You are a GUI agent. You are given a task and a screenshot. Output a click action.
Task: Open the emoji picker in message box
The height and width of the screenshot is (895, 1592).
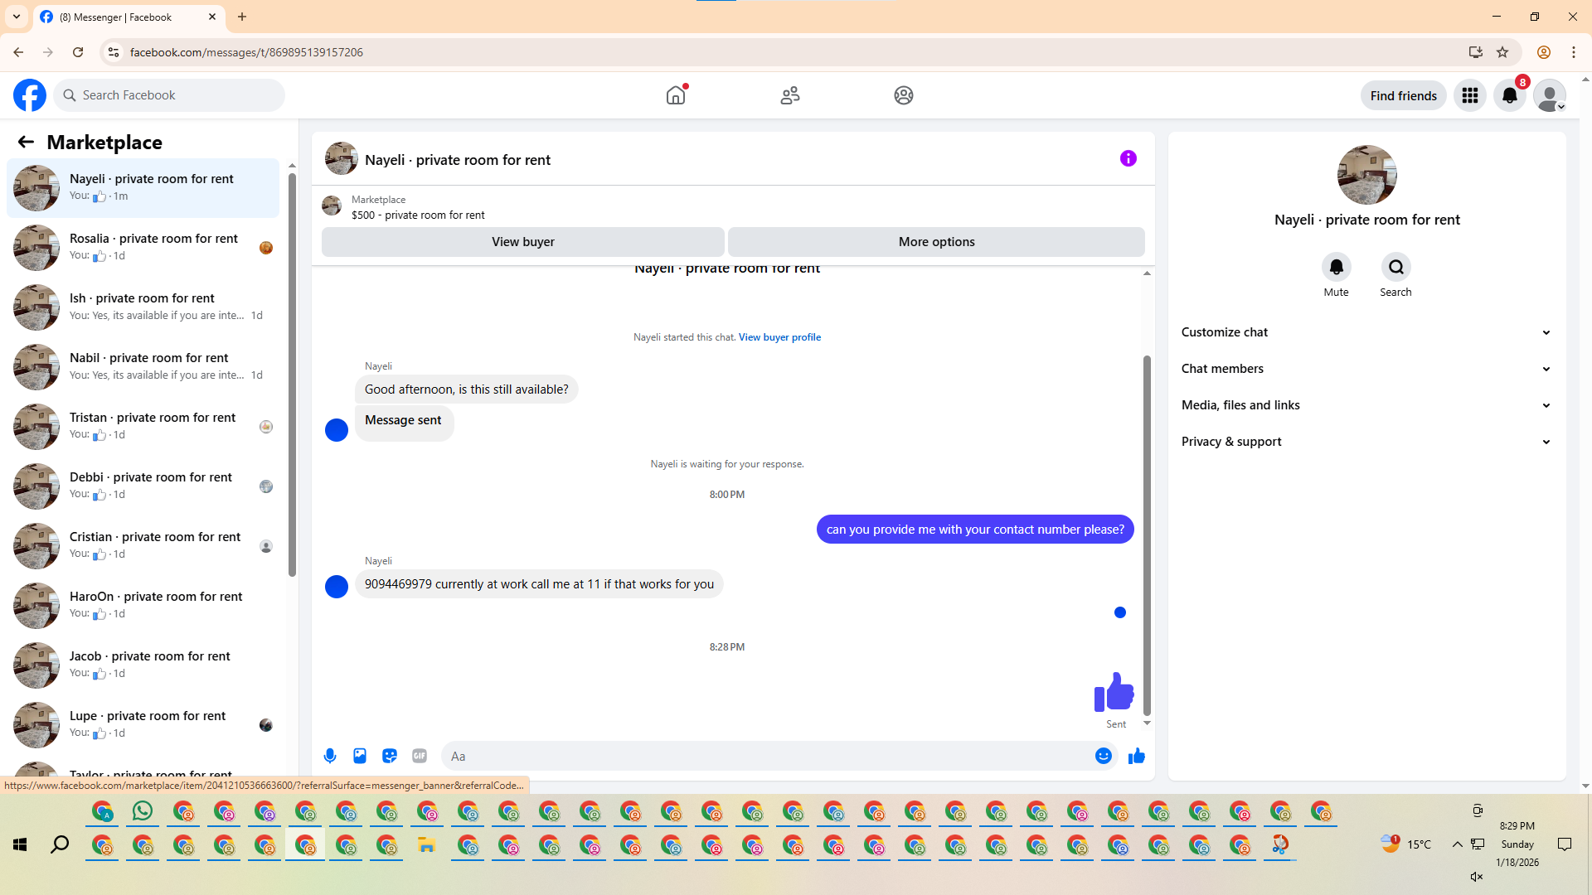[x=1103, y=756]
